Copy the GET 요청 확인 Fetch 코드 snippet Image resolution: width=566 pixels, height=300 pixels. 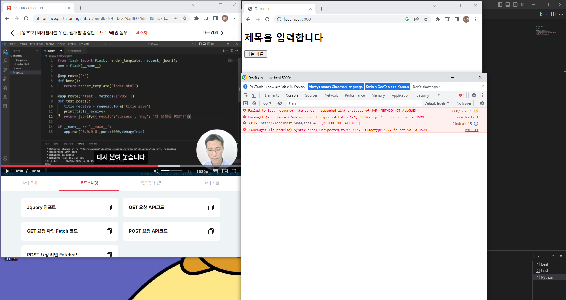point(109,231)
